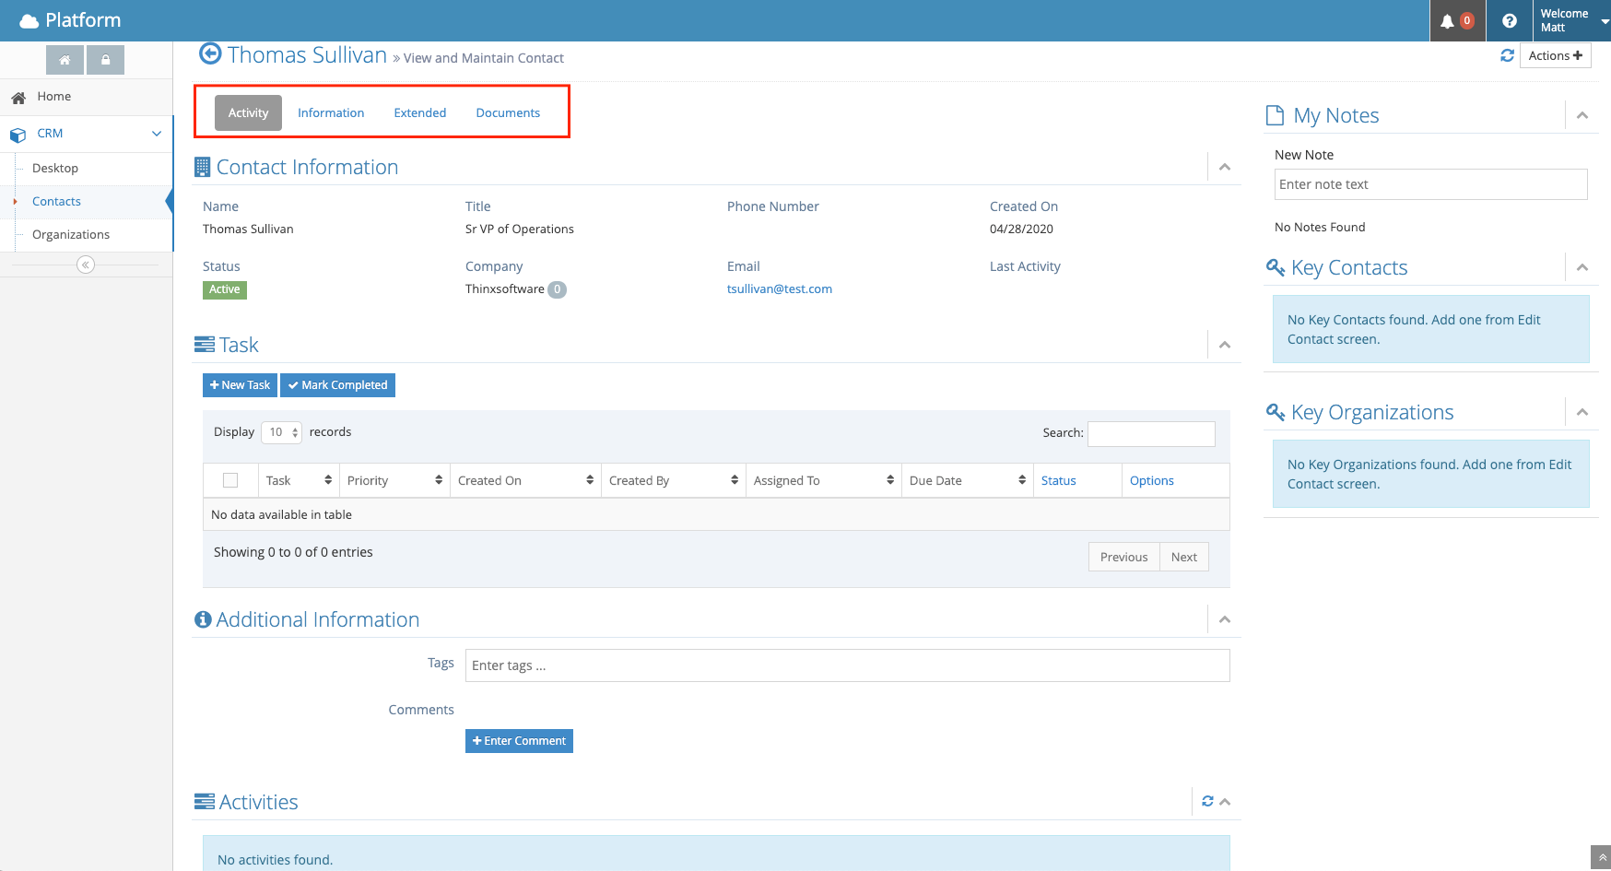Click the back arrow beside Thomas Sullivan
1611x871 pixels.
click(210, 54)
